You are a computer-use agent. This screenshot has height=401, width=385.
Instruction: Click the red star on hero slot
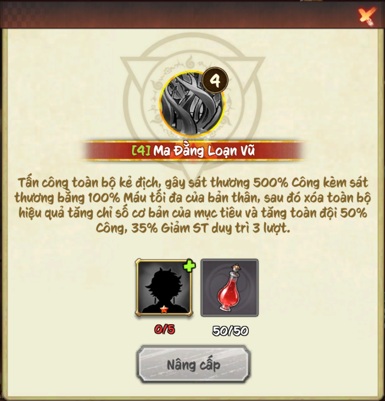tap(164, 310)
